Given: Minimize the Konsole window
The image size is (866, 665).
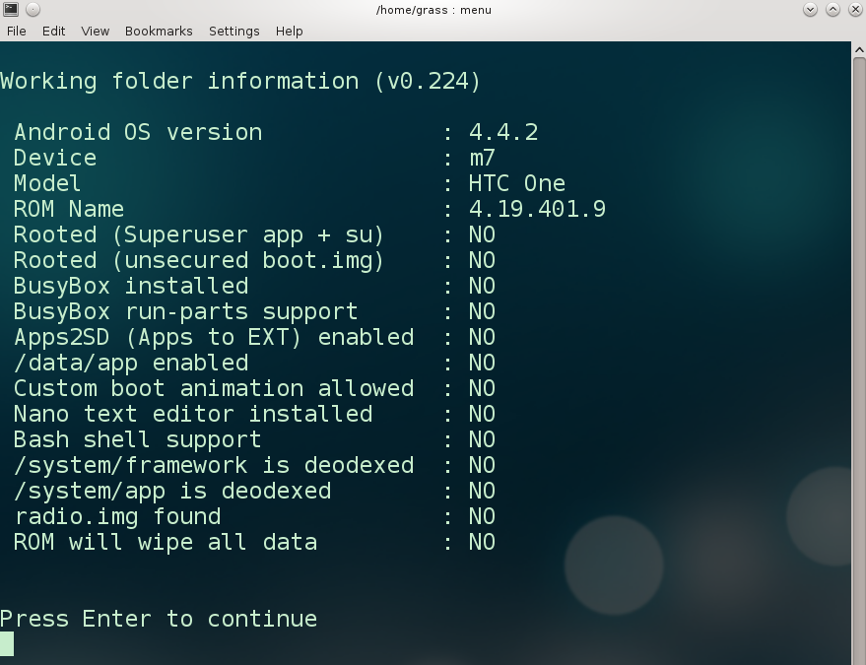Looking at the screenshot, I should point(811,10).
